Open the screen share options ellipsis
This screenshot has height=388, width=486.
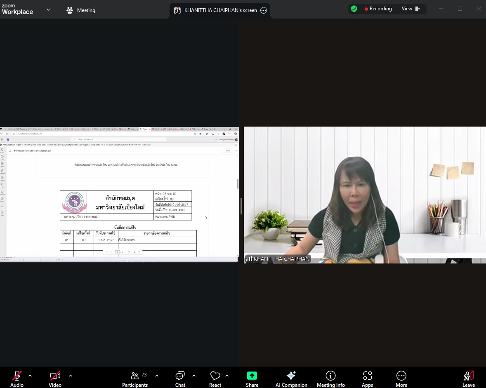click(264, 10)
